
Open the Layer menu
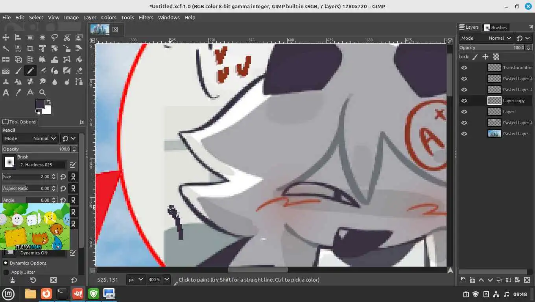click(x=90, y=17)
